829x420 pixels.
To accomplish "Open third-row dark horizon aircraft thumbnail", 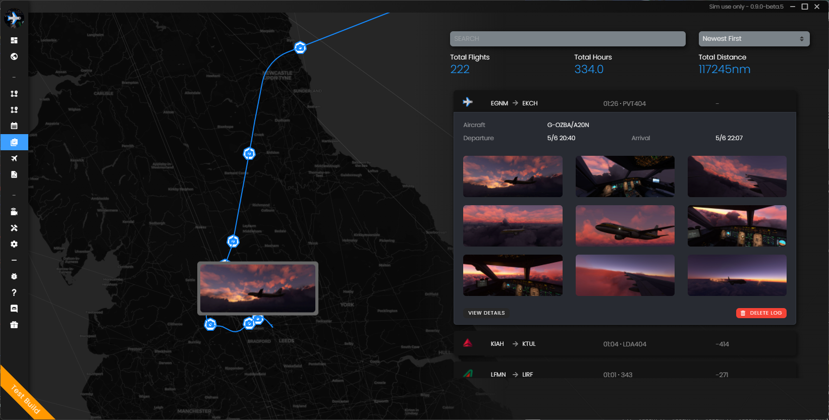I will pyautogui.click(x=737, y=275).
